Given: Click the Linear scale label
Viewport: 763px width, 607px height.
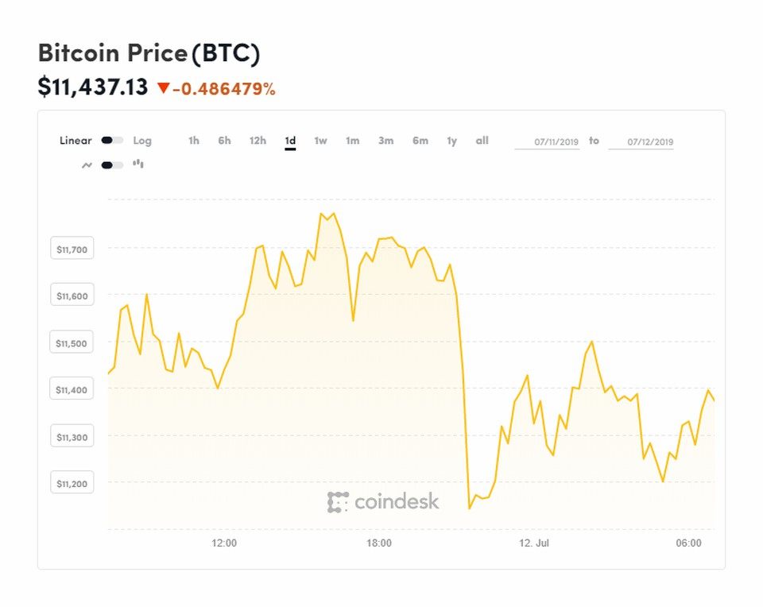Looking at the screenshot, I should [76, 141].
